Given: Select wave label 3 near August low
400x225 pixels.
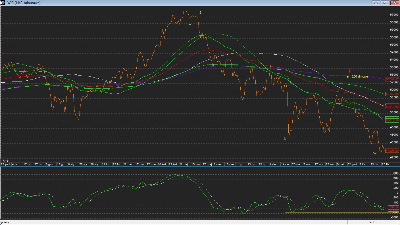Looking at the screenshot, I should 285,139.
